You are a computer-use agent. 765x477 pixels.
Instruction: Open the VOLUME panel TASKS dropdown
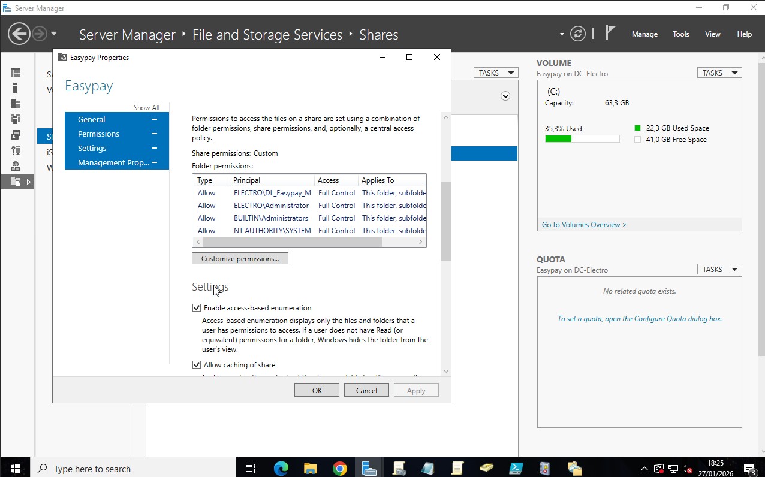(x=719, y=73)
